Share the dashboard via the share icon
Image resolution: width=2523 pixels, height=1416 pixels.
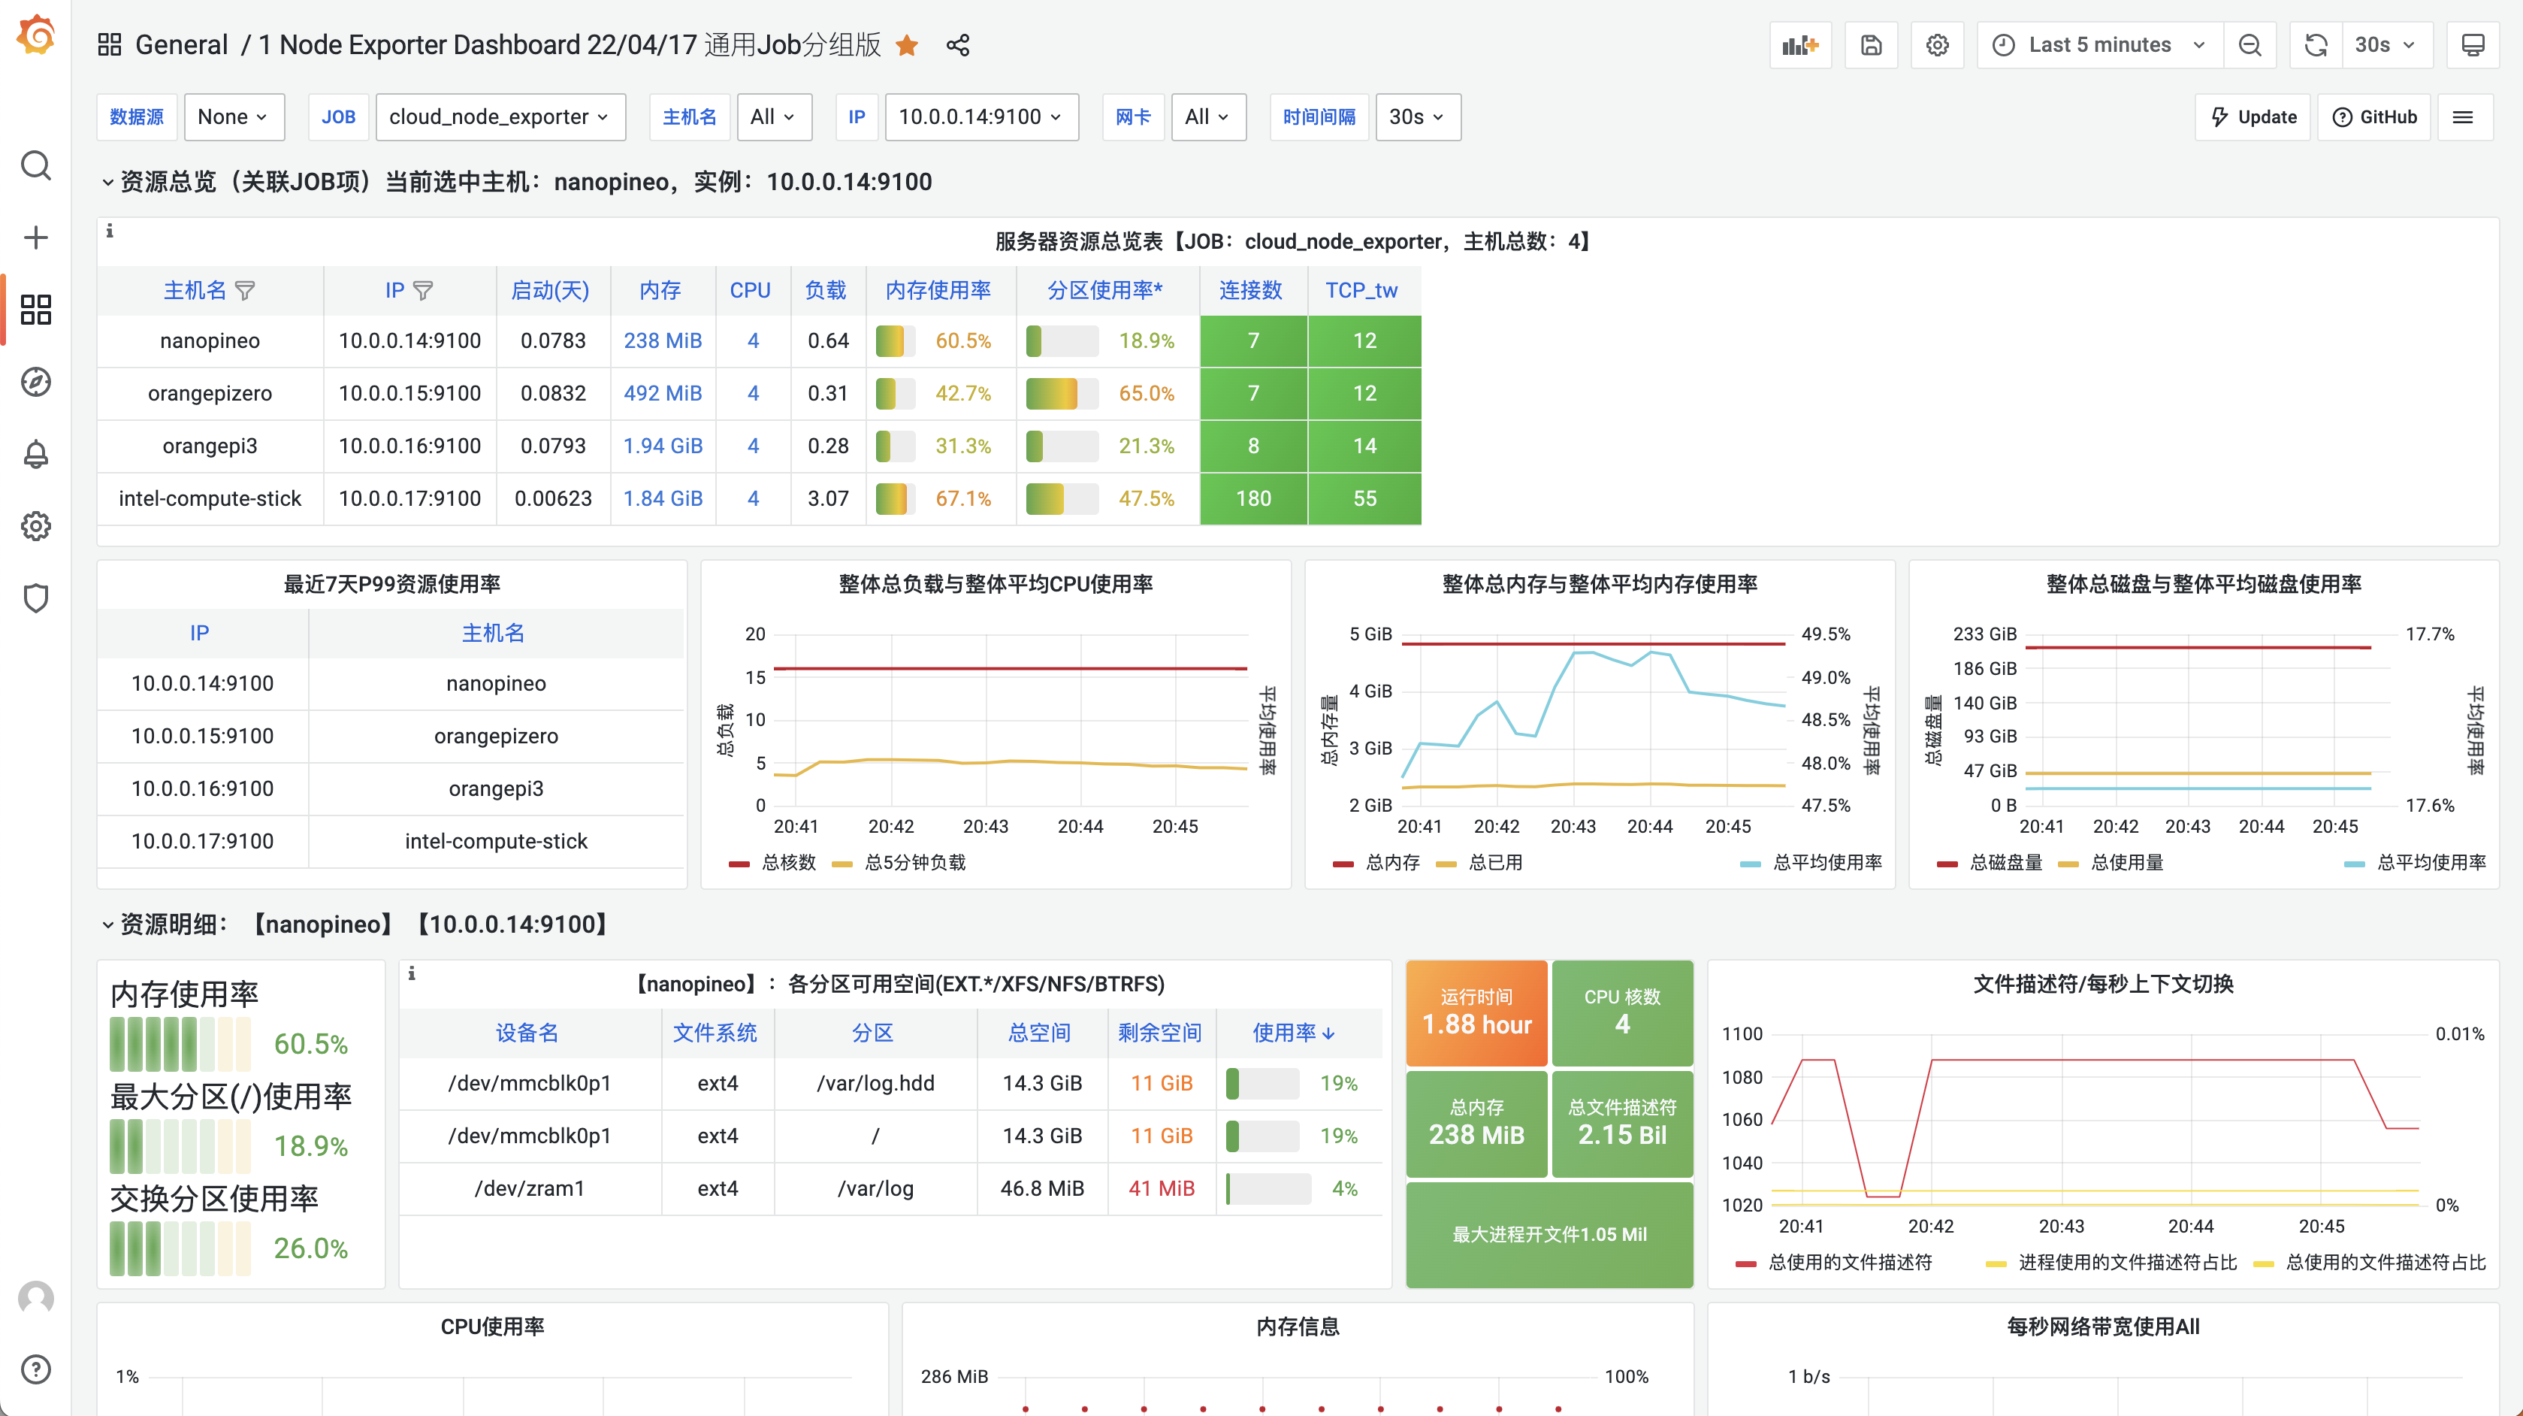point(957,44)
